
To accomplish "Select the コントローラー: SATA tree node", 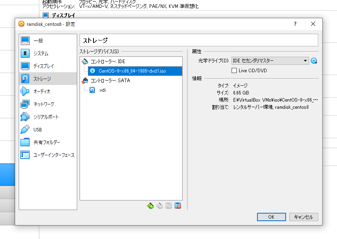I will (110, 81).
